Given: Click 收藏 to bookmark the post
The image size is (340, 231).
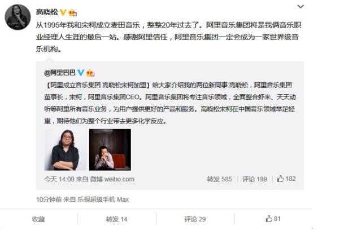Looking at the screenshot, I should point(38,219).
